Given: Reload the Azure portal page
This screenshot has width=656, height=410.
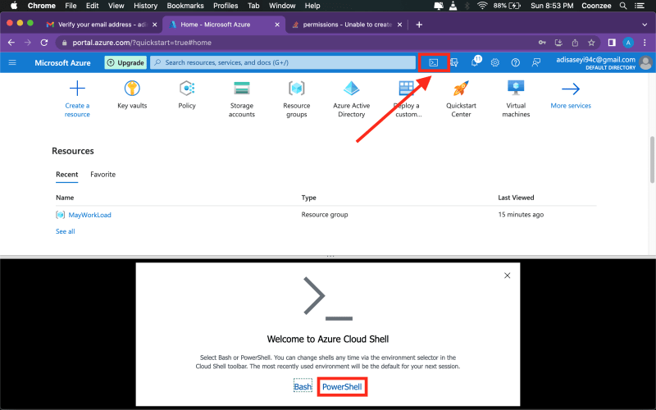Looking at the screenshot, I should click(x=44, y=43).
